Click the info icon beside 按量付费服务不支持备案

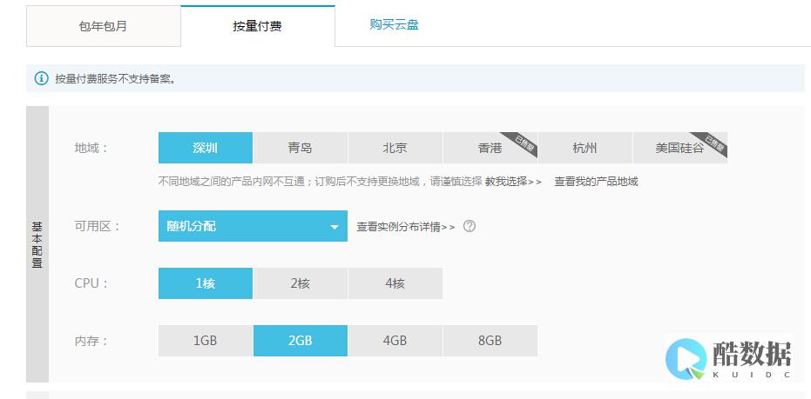pos(42,78)
